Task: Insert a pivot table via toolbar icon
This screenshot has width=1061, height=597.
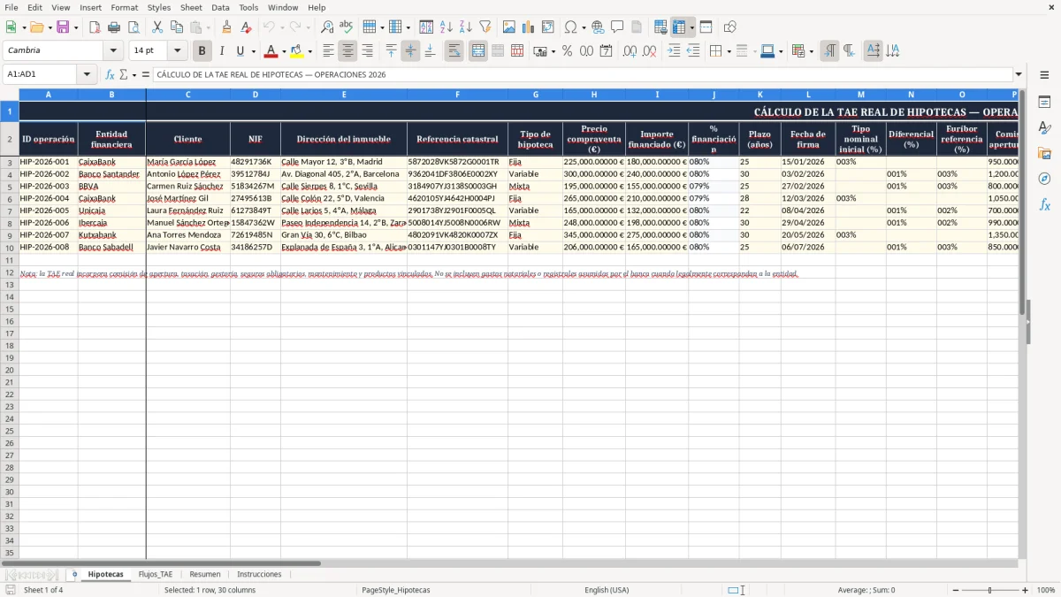Action: (548, 27)
